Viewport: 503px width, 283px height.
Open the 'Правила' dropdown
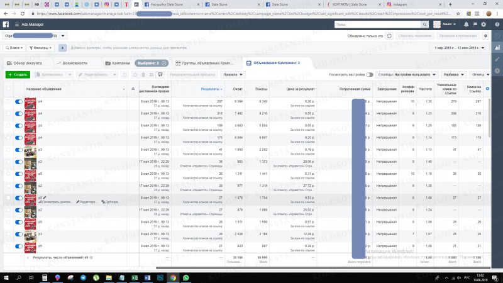[x=233, y=75]
